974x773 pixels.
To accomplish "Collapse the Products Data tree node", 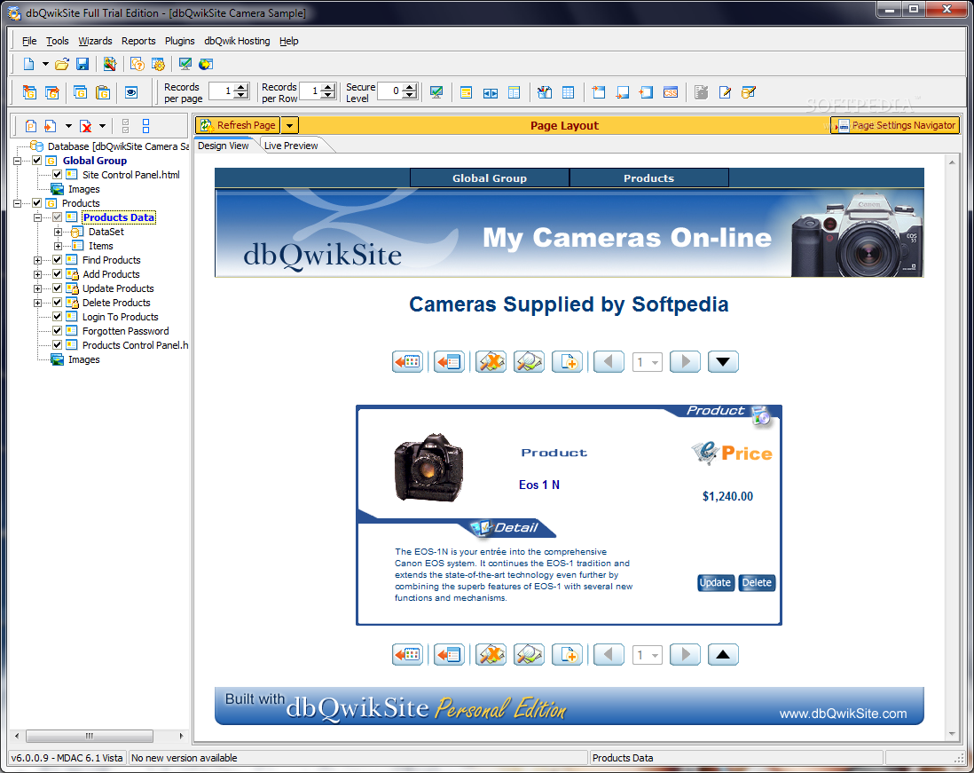I will coord(38,217).
